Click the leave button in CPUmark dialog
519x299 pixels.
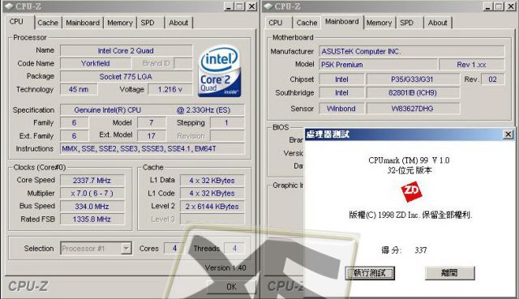click(450, 273)
